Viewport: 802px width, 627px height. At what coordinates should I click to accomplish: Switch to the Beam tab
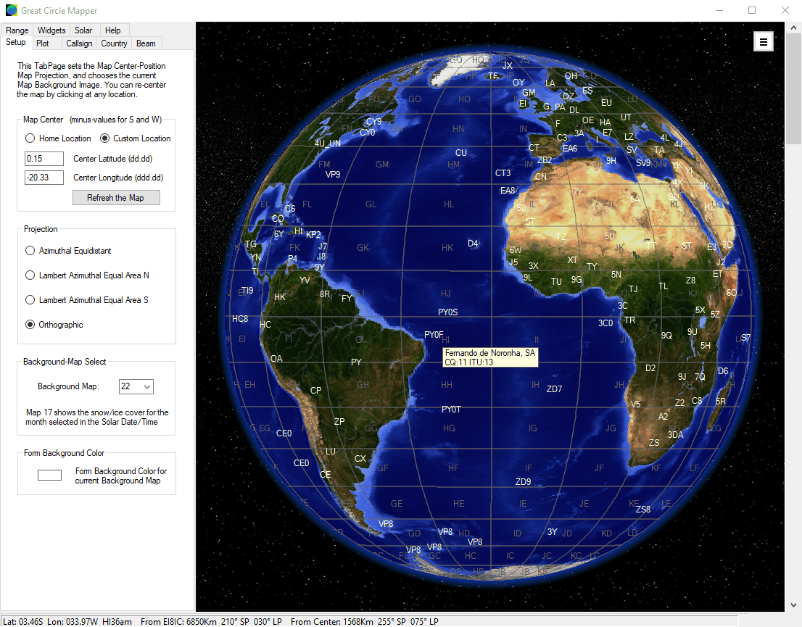[x=146, y=43]
